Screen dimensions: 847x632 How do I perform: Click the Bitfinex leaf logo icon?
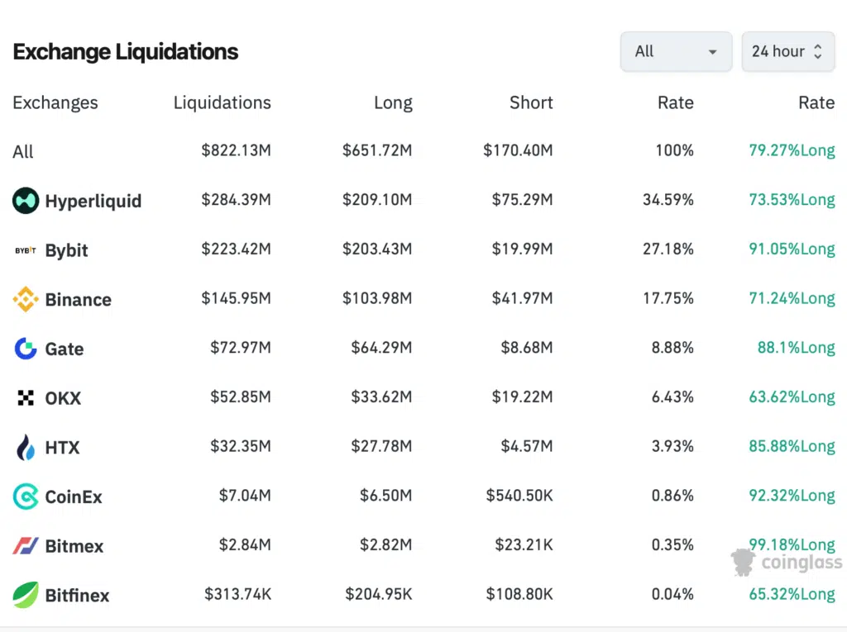pyautogui.click(x=26, y=595)
